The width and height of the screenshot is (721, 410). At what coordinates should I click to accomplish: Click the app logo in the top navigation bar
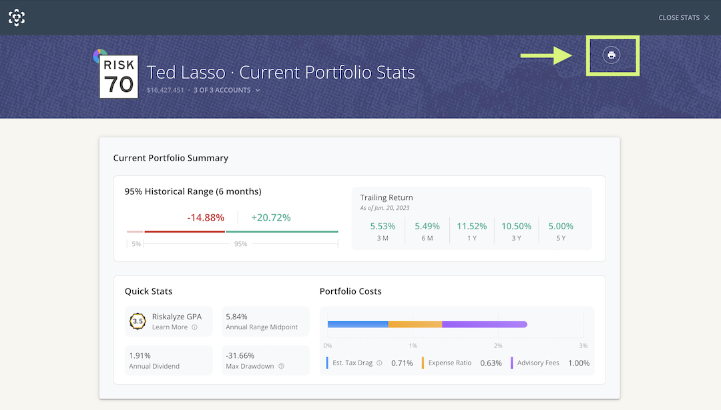(x=16, y=17)
